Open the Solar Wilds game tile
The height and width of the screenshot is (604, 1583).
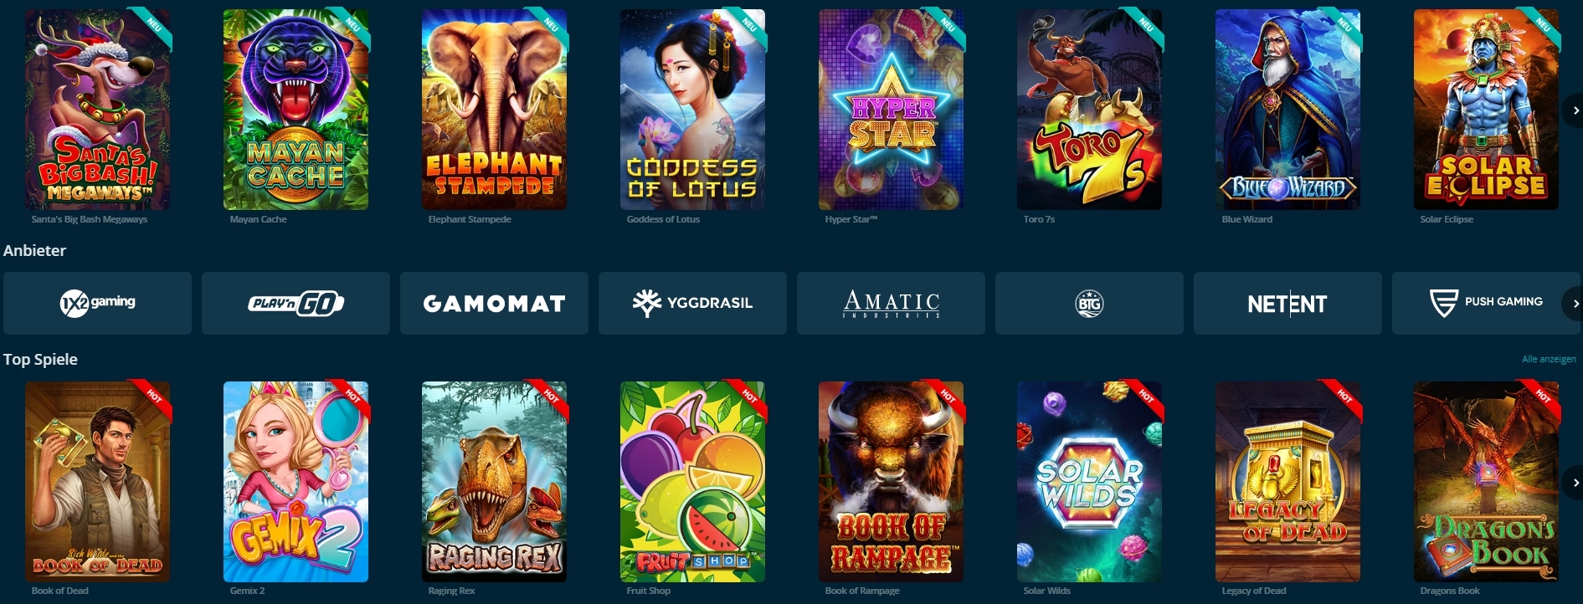click(1089, 482)
